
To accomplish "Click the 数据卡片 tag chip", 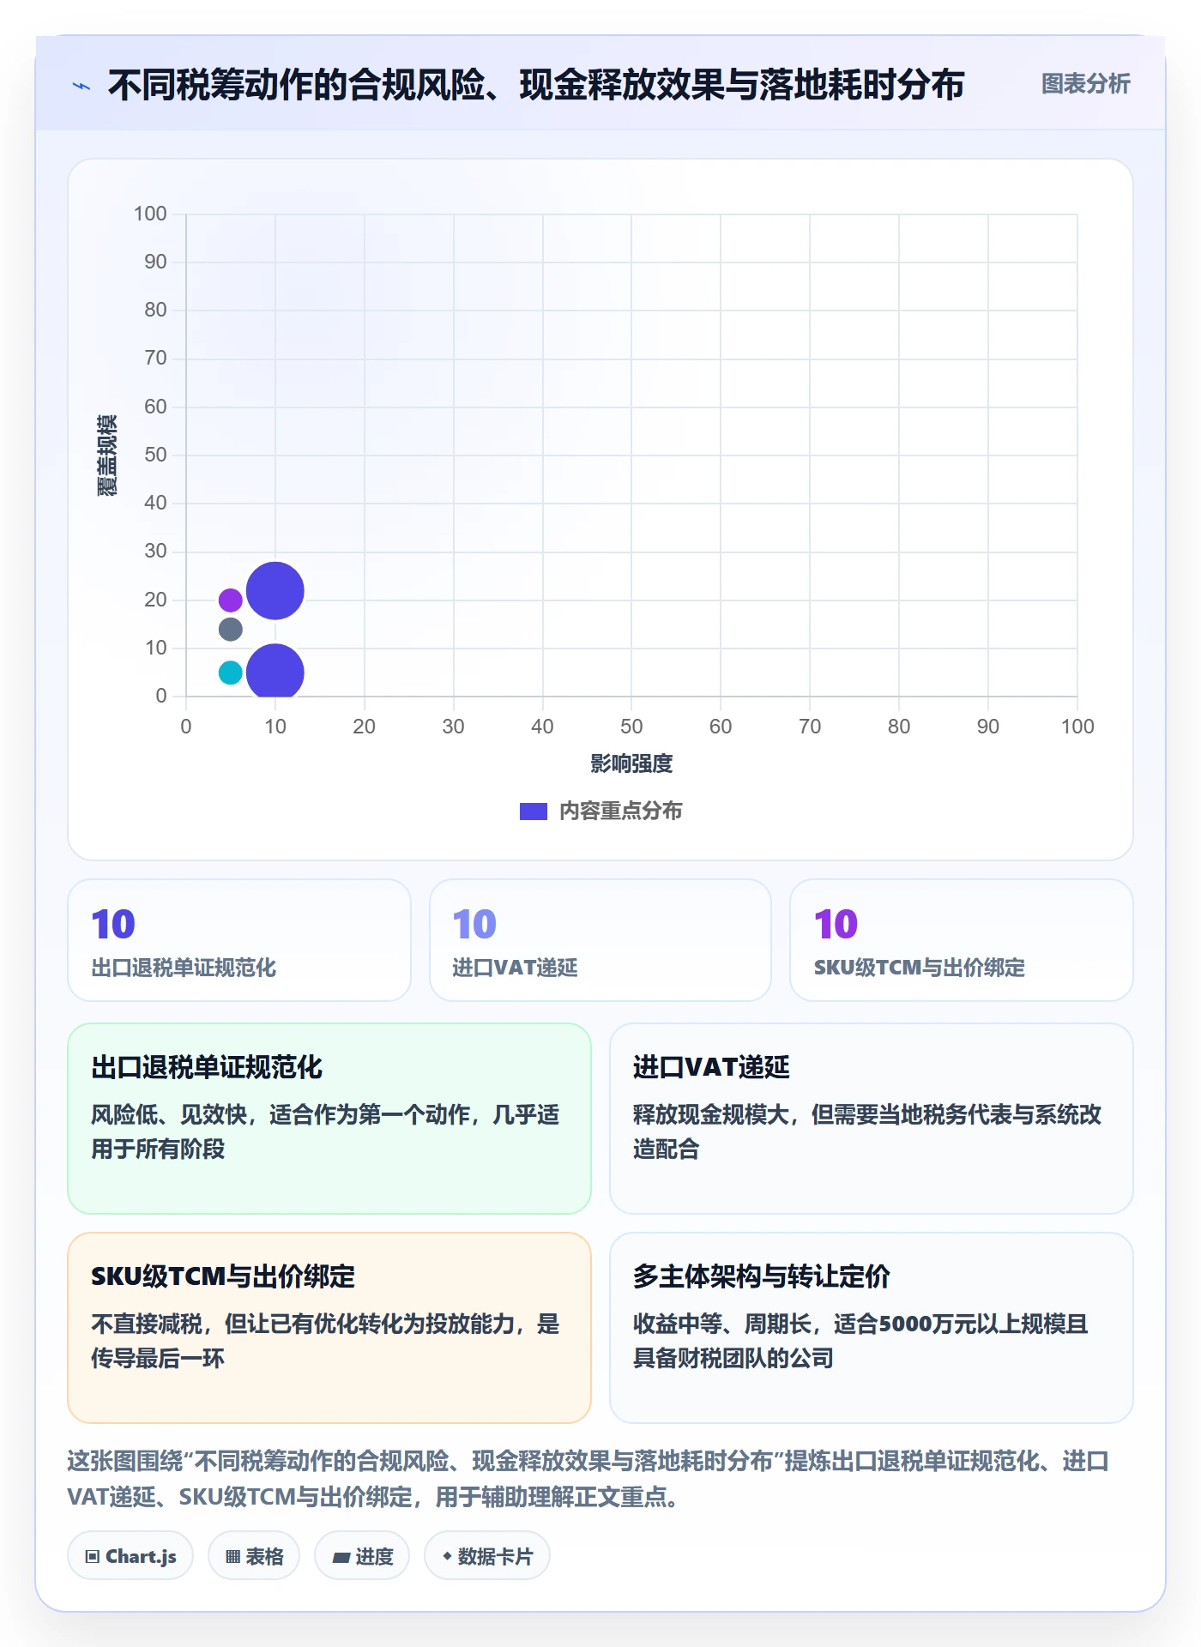I will coord(487,1556).
